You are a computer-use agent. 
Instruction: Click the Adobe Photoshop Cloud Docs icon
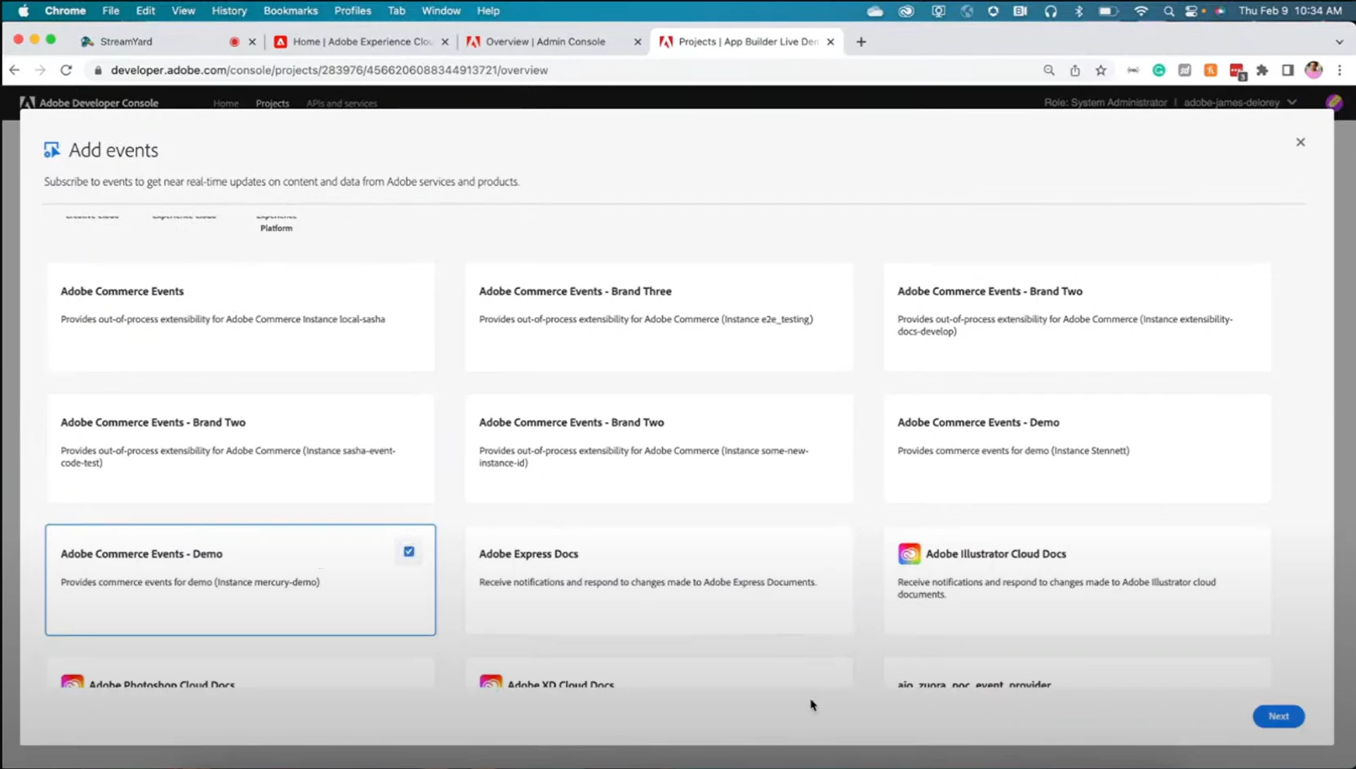coord(72,682)
